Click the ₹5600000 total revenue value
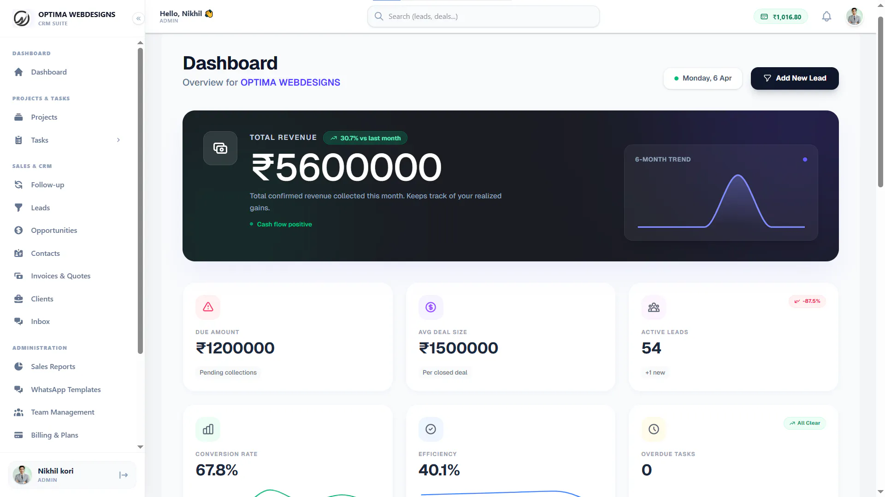 tap(347, 168)
